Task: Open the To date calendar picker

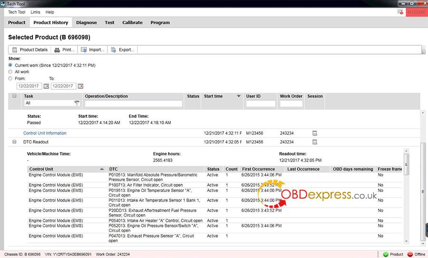Action: [80, 86]
